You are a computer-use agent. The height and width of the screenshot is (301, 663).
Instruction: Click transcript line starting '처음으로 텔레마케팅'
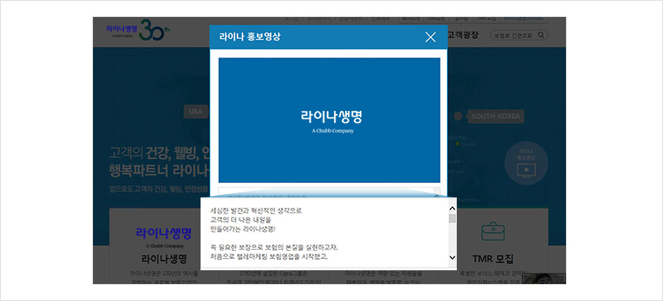[x=269, y=257]
